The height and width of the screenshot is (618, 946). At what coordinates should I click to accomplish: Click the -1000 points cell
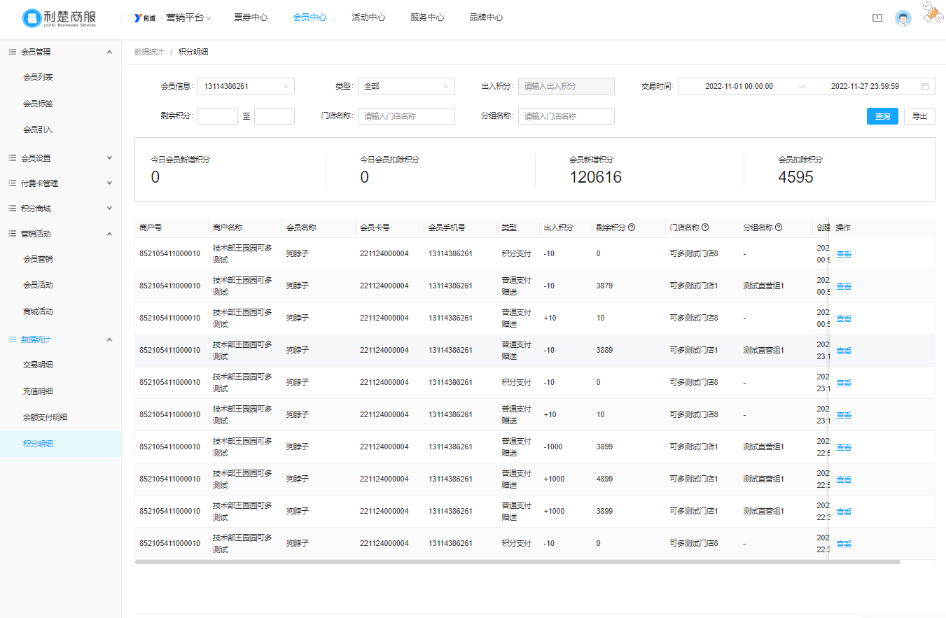point(553,447)
